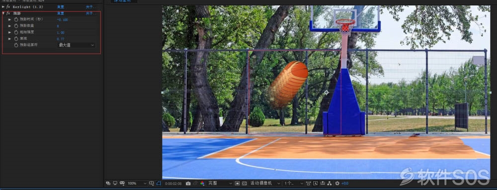497x190 pixels.
Task: Toggle mask and shape path visibility icon
Action: (159, 184)
